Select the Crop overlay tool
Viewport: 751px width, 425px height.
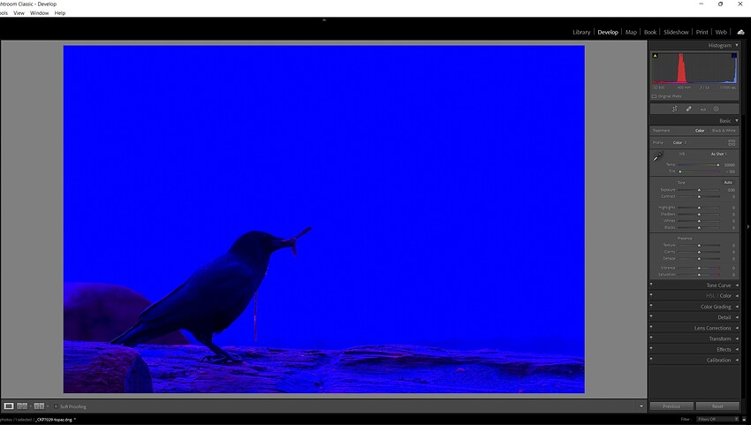point(675,110)
